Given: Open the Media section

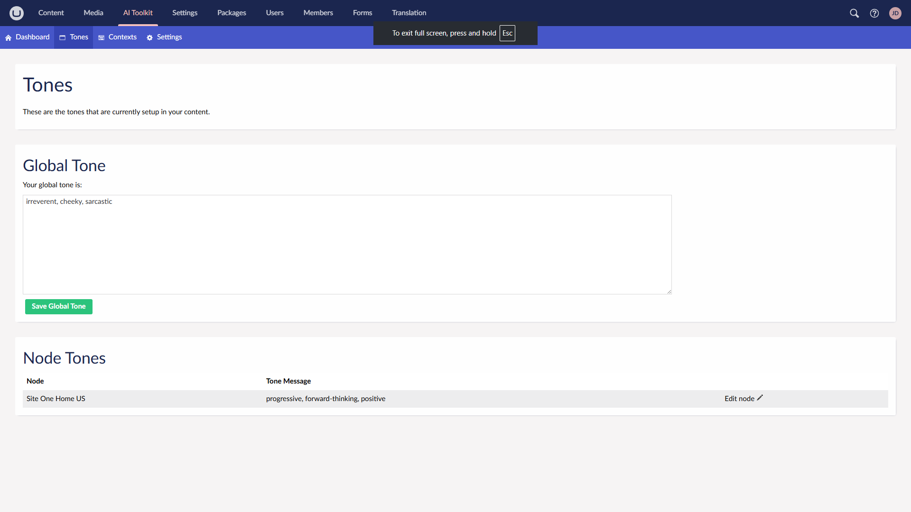Looking at the screenshot, I should (x=93, y=13).
